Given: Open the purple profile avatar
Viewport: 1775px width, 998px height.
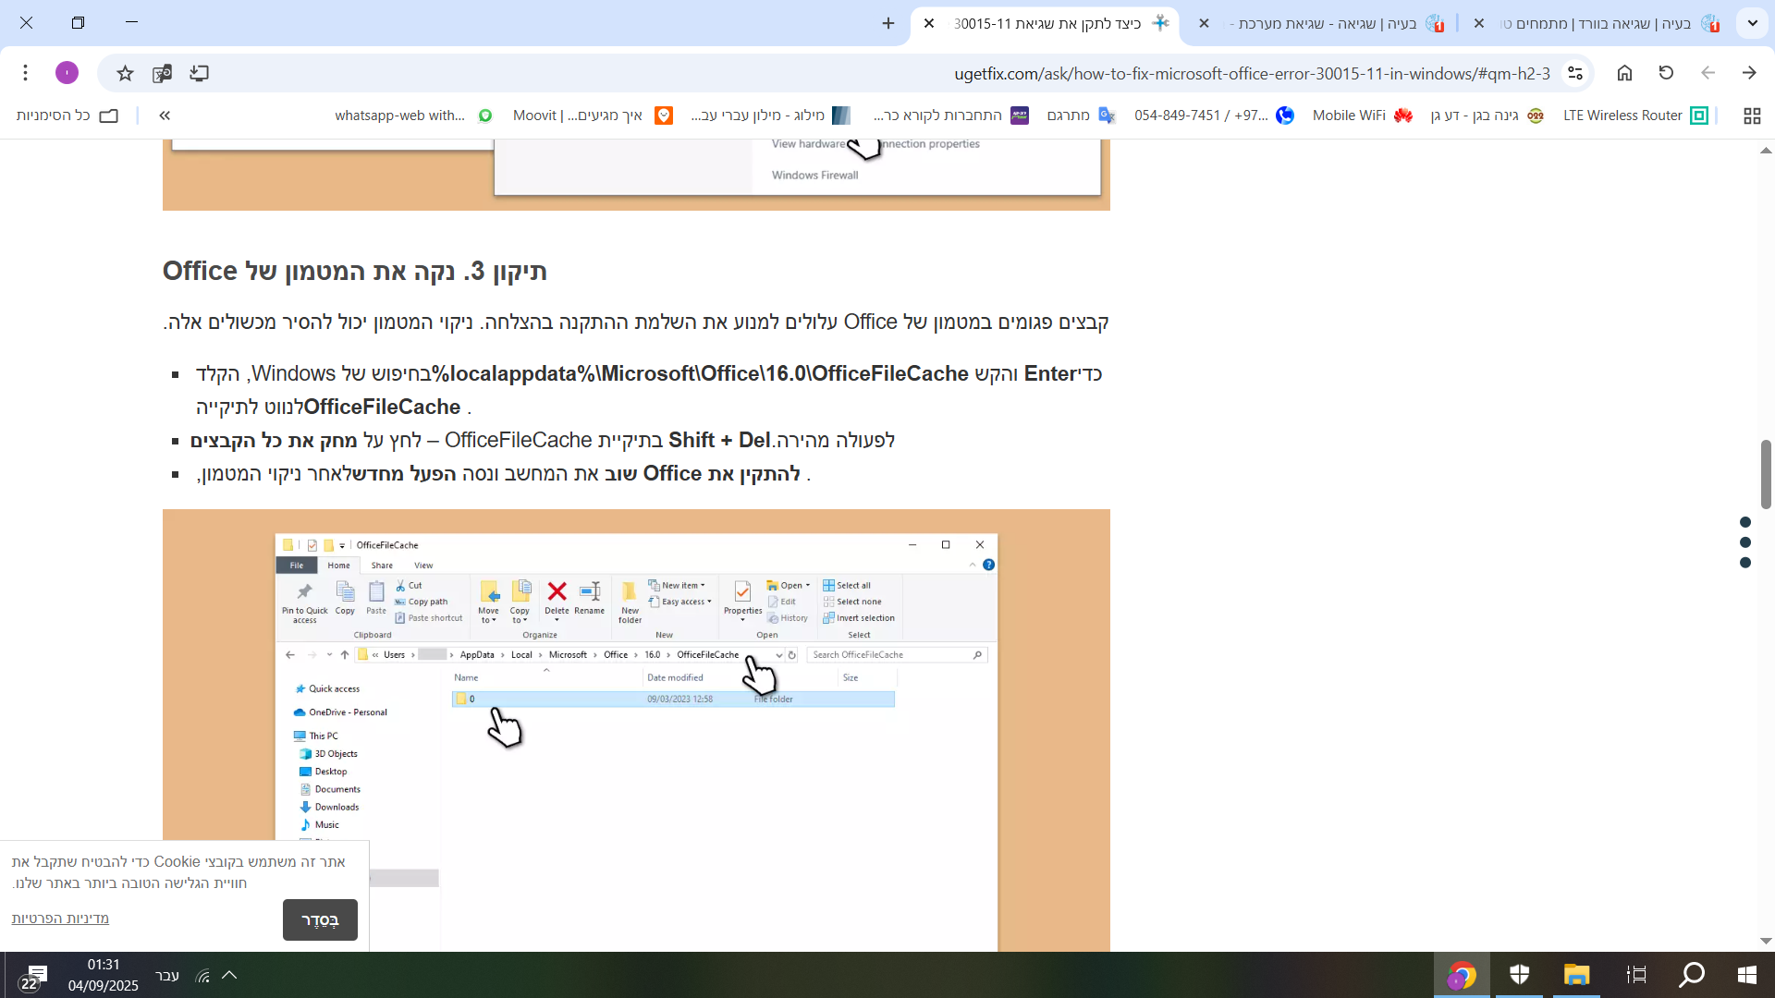Looking at the screenshot, I should point(67,72).
